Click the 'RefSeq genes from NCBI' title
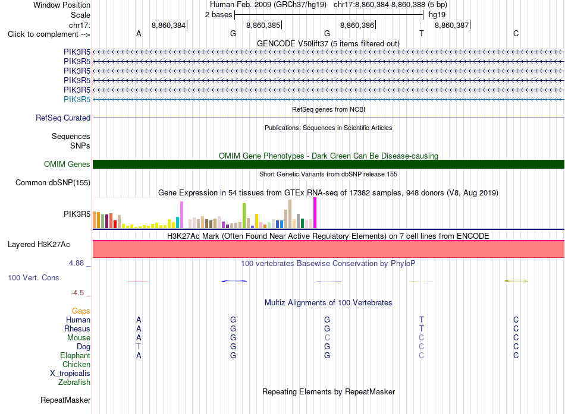The height and width of the screenshot is (414, 565). (x=329, y=109)
